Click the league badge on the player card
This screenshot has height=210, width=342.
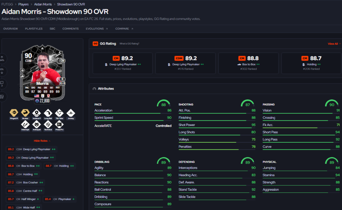tap(43, 96)
